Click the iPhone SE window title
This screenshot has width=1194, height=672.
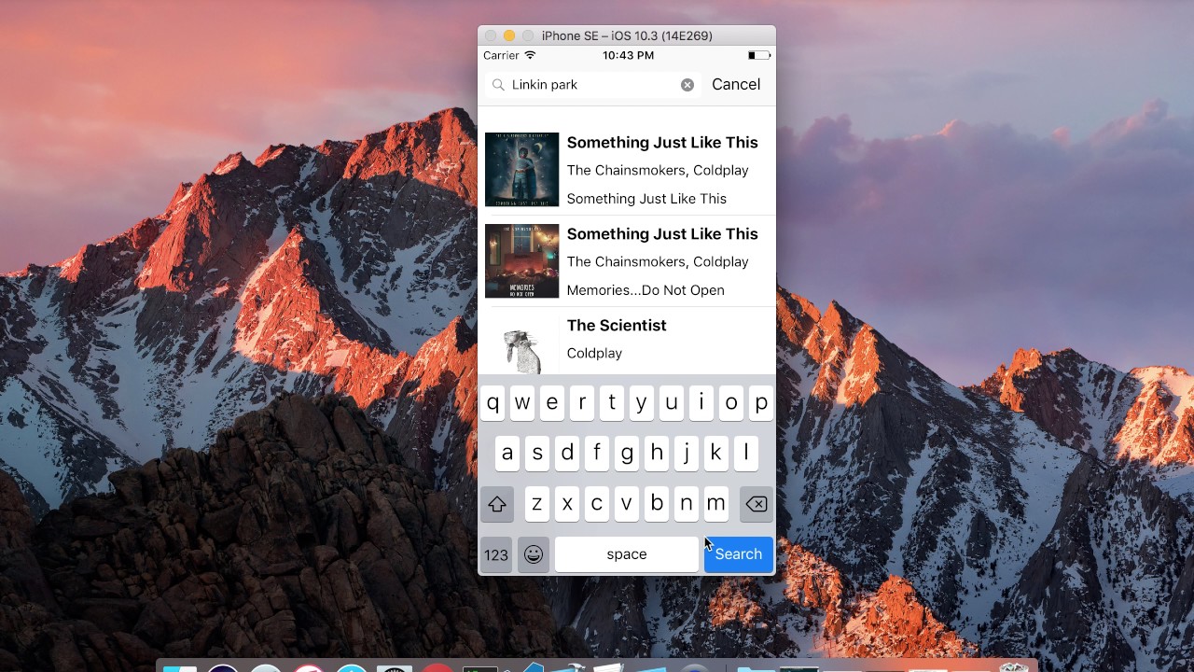tap(627, 35)
